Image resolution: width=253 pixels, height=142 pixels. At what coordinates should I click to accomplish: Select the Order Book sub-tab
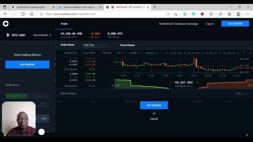point(89,45)
